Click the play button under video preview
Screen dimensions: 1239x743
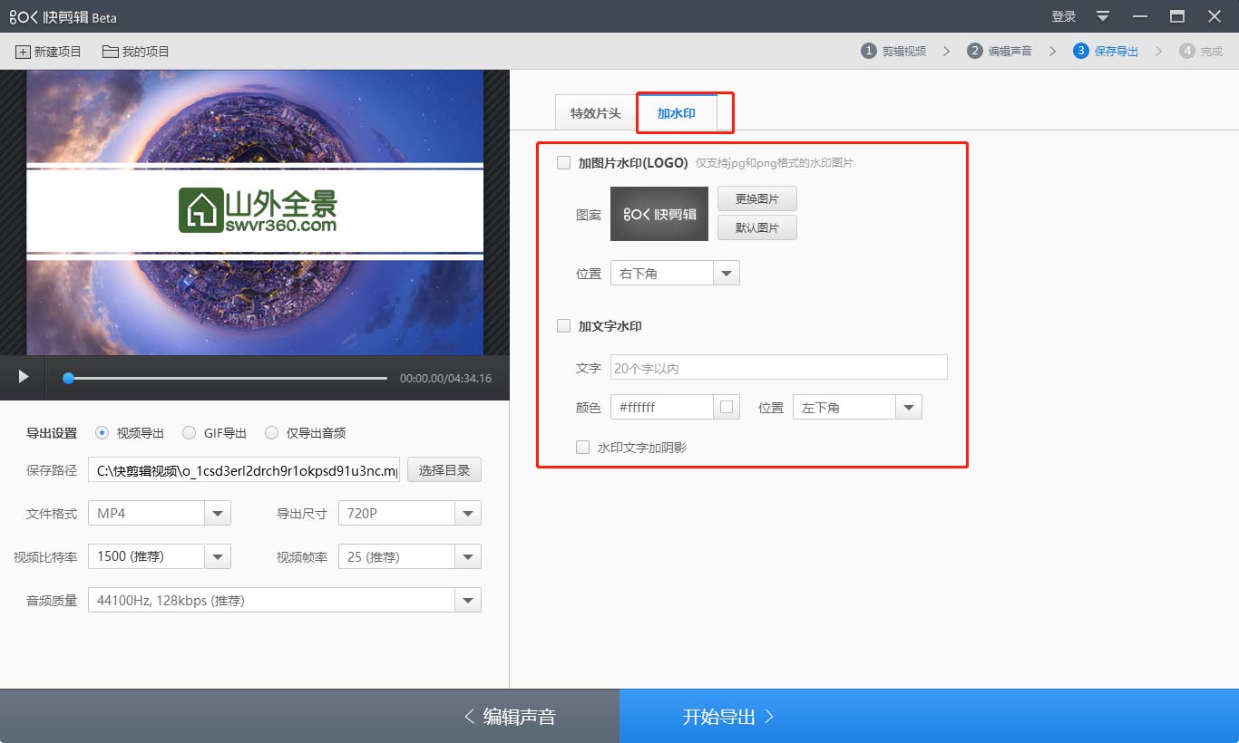(24, 377)
